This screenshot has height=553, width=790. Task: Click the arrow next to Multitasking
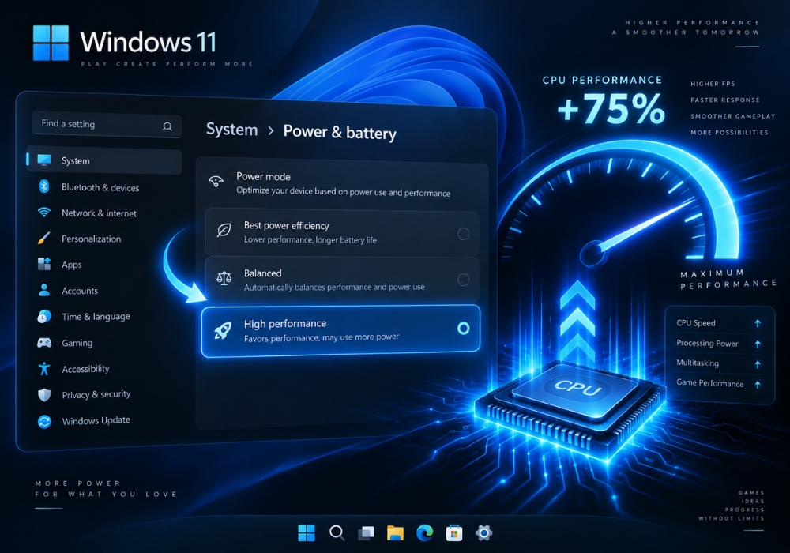(x=758, y=364)
